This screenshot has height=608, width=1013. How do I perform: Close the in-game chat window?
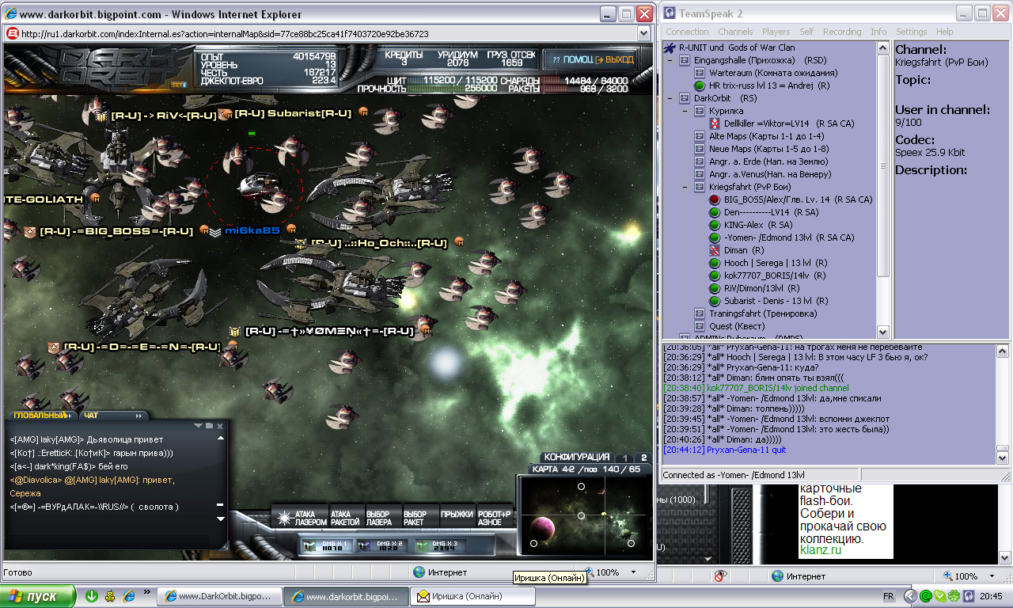click(x=220, y=426)
